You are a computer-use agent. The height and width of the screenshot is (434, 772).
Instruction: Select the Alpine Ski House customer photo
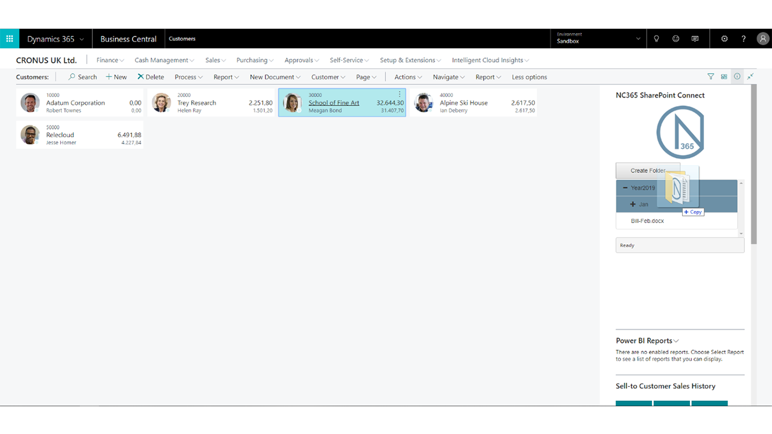coord(424,102)
